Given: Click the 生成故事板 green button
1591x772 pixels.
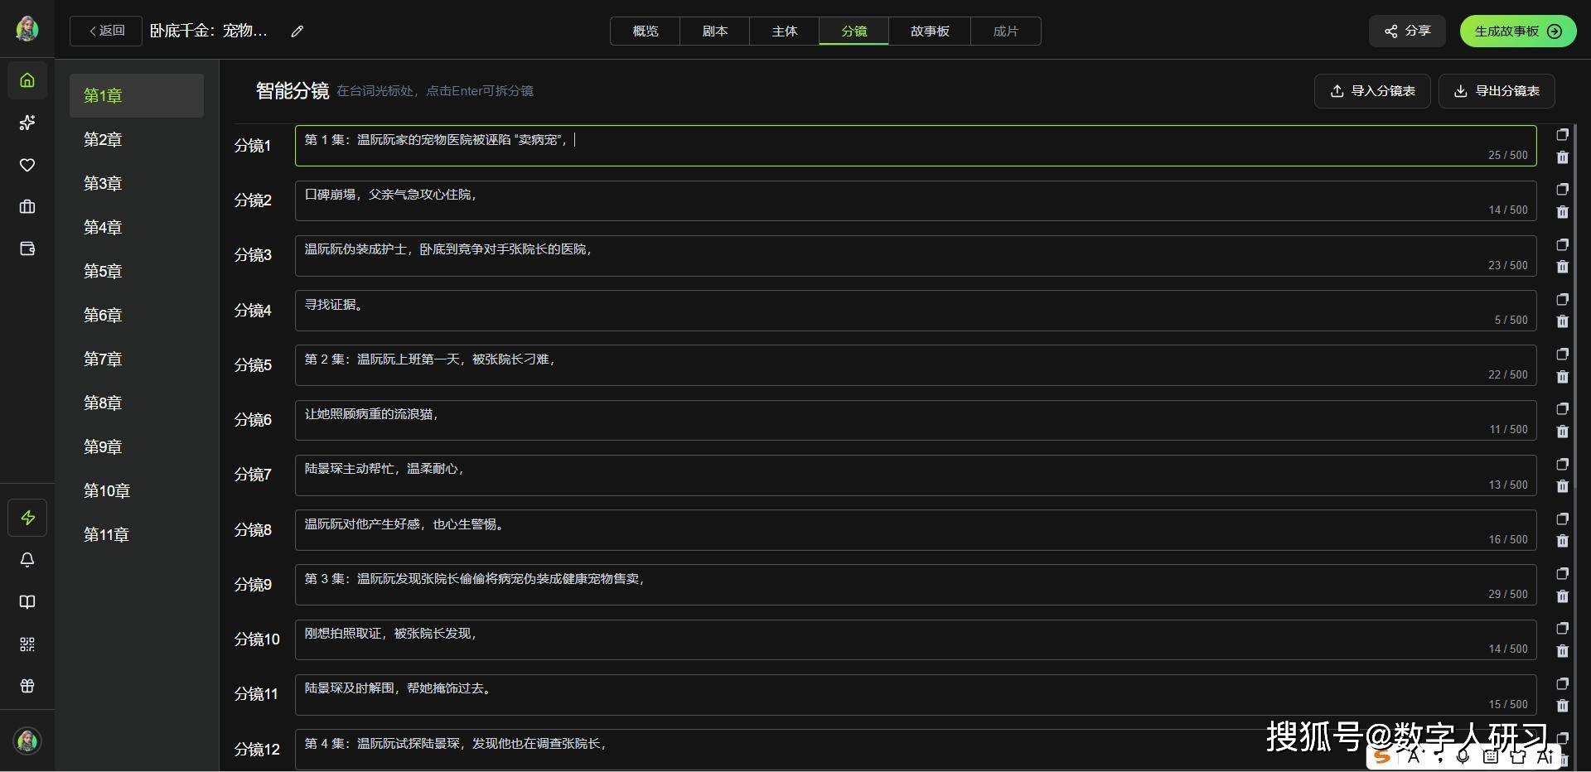Looking at the screenshot, I should pos(1517,31).
